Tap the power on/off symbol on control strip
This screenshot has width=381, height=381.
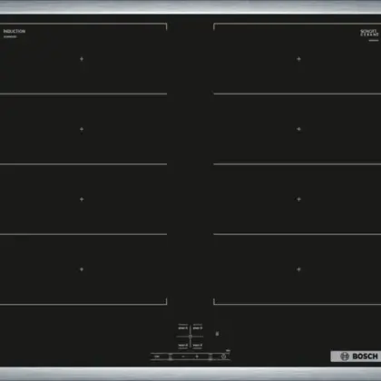(223, 357)
